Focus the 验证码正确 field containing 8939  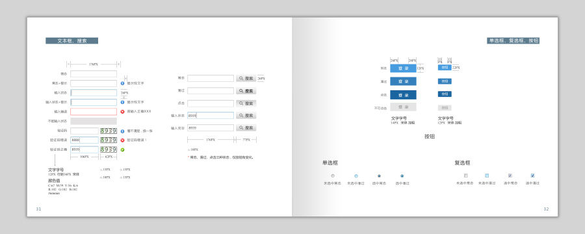click(84, 149)
